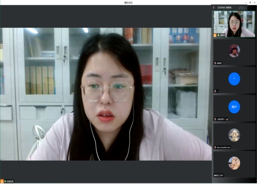Select the glasses-dog avatar participant tile
The height and width of the screenshot is (184, 257).
(x=234, y=136)
